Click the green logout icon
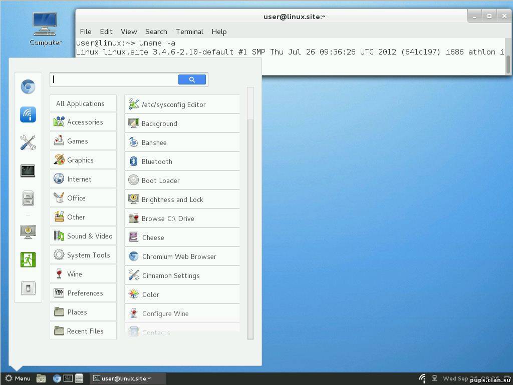Image resolution: width=513 pixels, height=385 pixels. tap(28, 259)
